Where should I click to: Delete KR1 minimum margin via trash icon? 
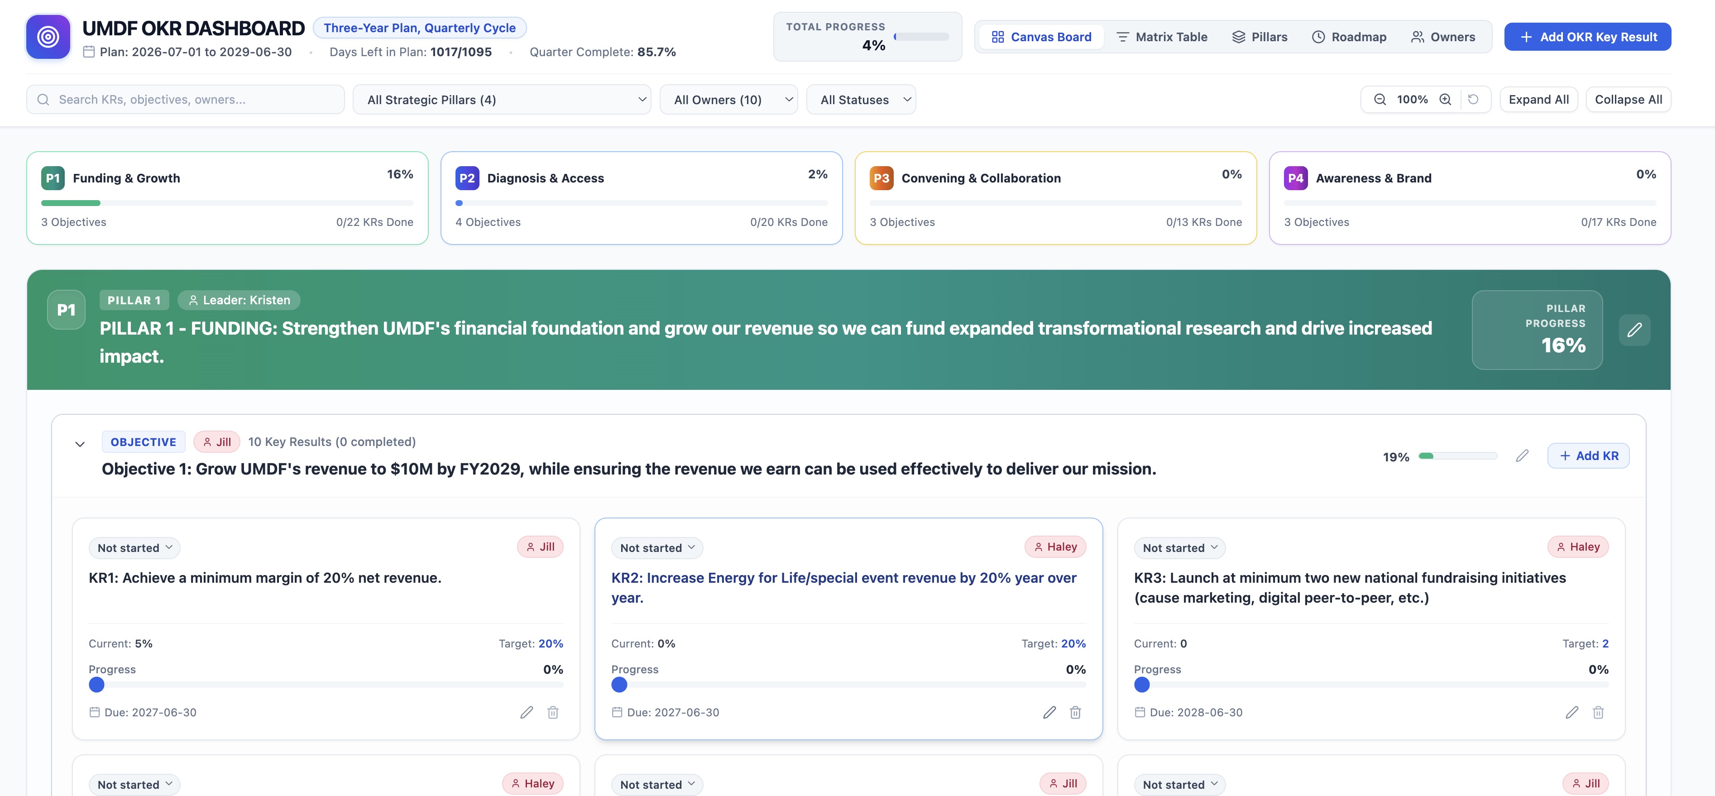coord(553,712)
